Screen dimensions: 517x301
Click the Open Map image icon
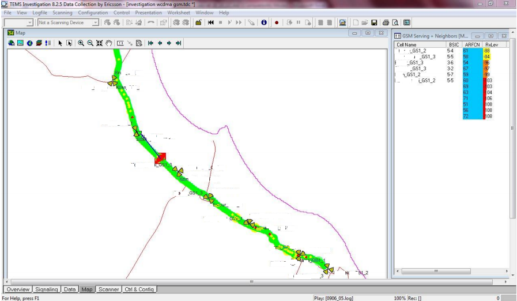click(x=20, y=43)
